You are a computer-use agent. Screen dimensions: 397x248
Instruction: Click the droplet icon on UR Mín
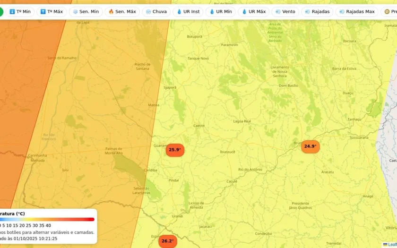coord(212,11)
